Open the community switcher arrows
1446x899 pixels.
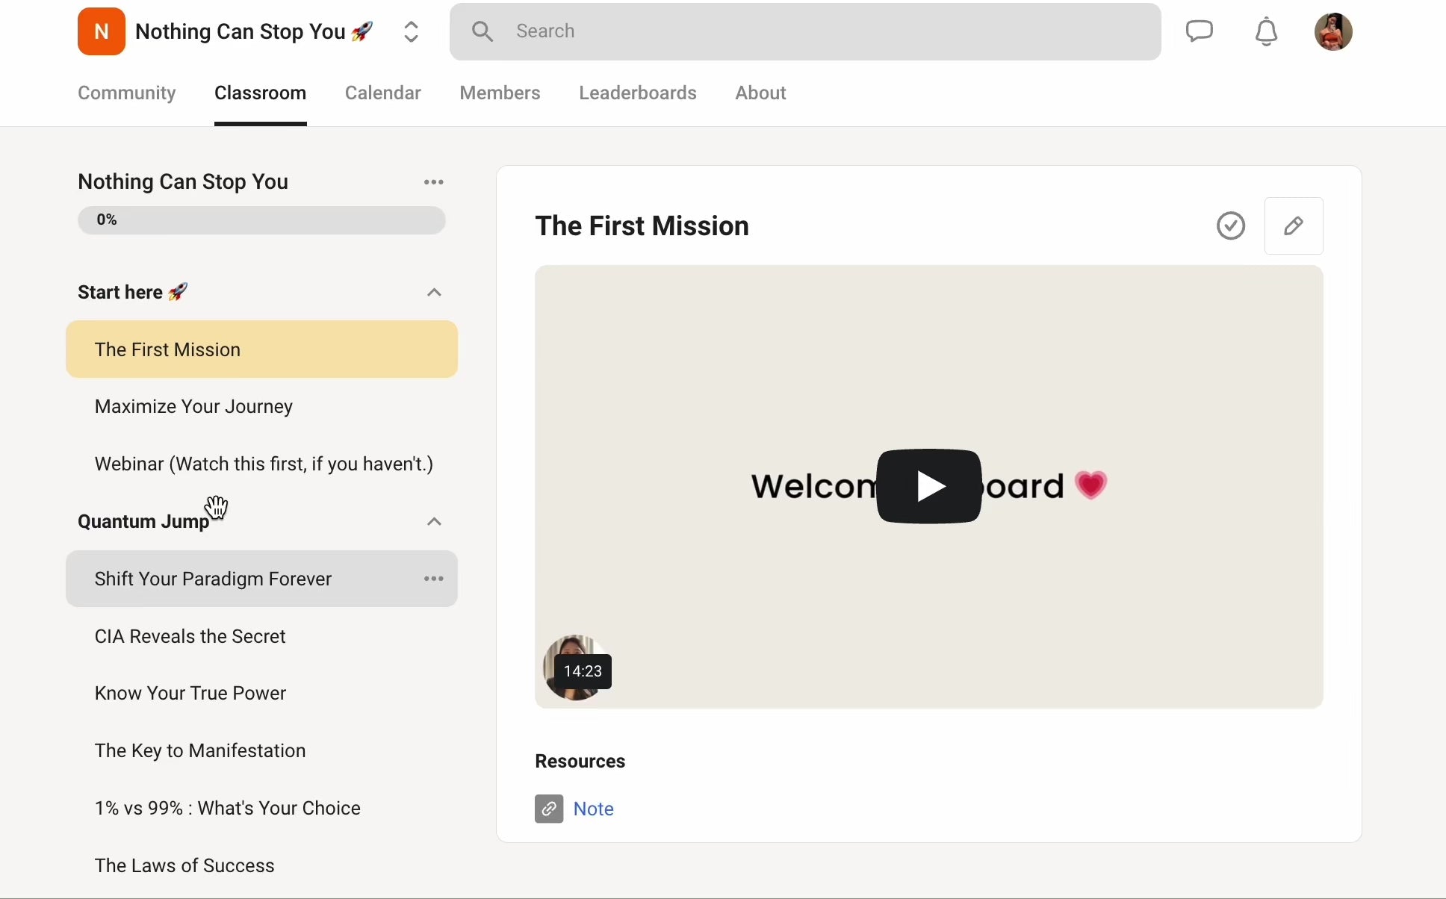pyautogui.click(x=412, y=32)
